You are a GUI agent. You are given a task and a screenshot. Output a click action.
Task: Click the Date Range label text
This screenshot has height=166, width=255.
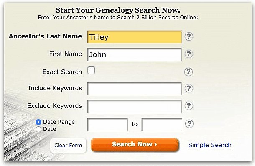pos(59,122)
